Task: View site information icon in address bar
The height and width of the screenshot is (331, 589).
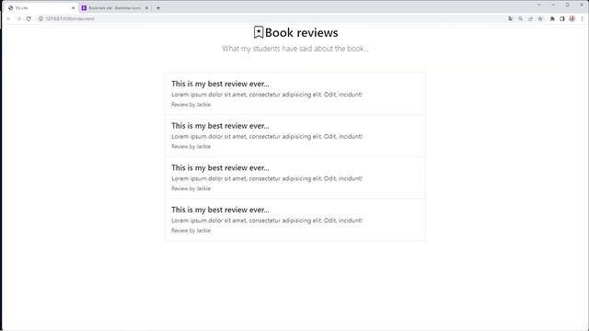Action: [40, 18]
